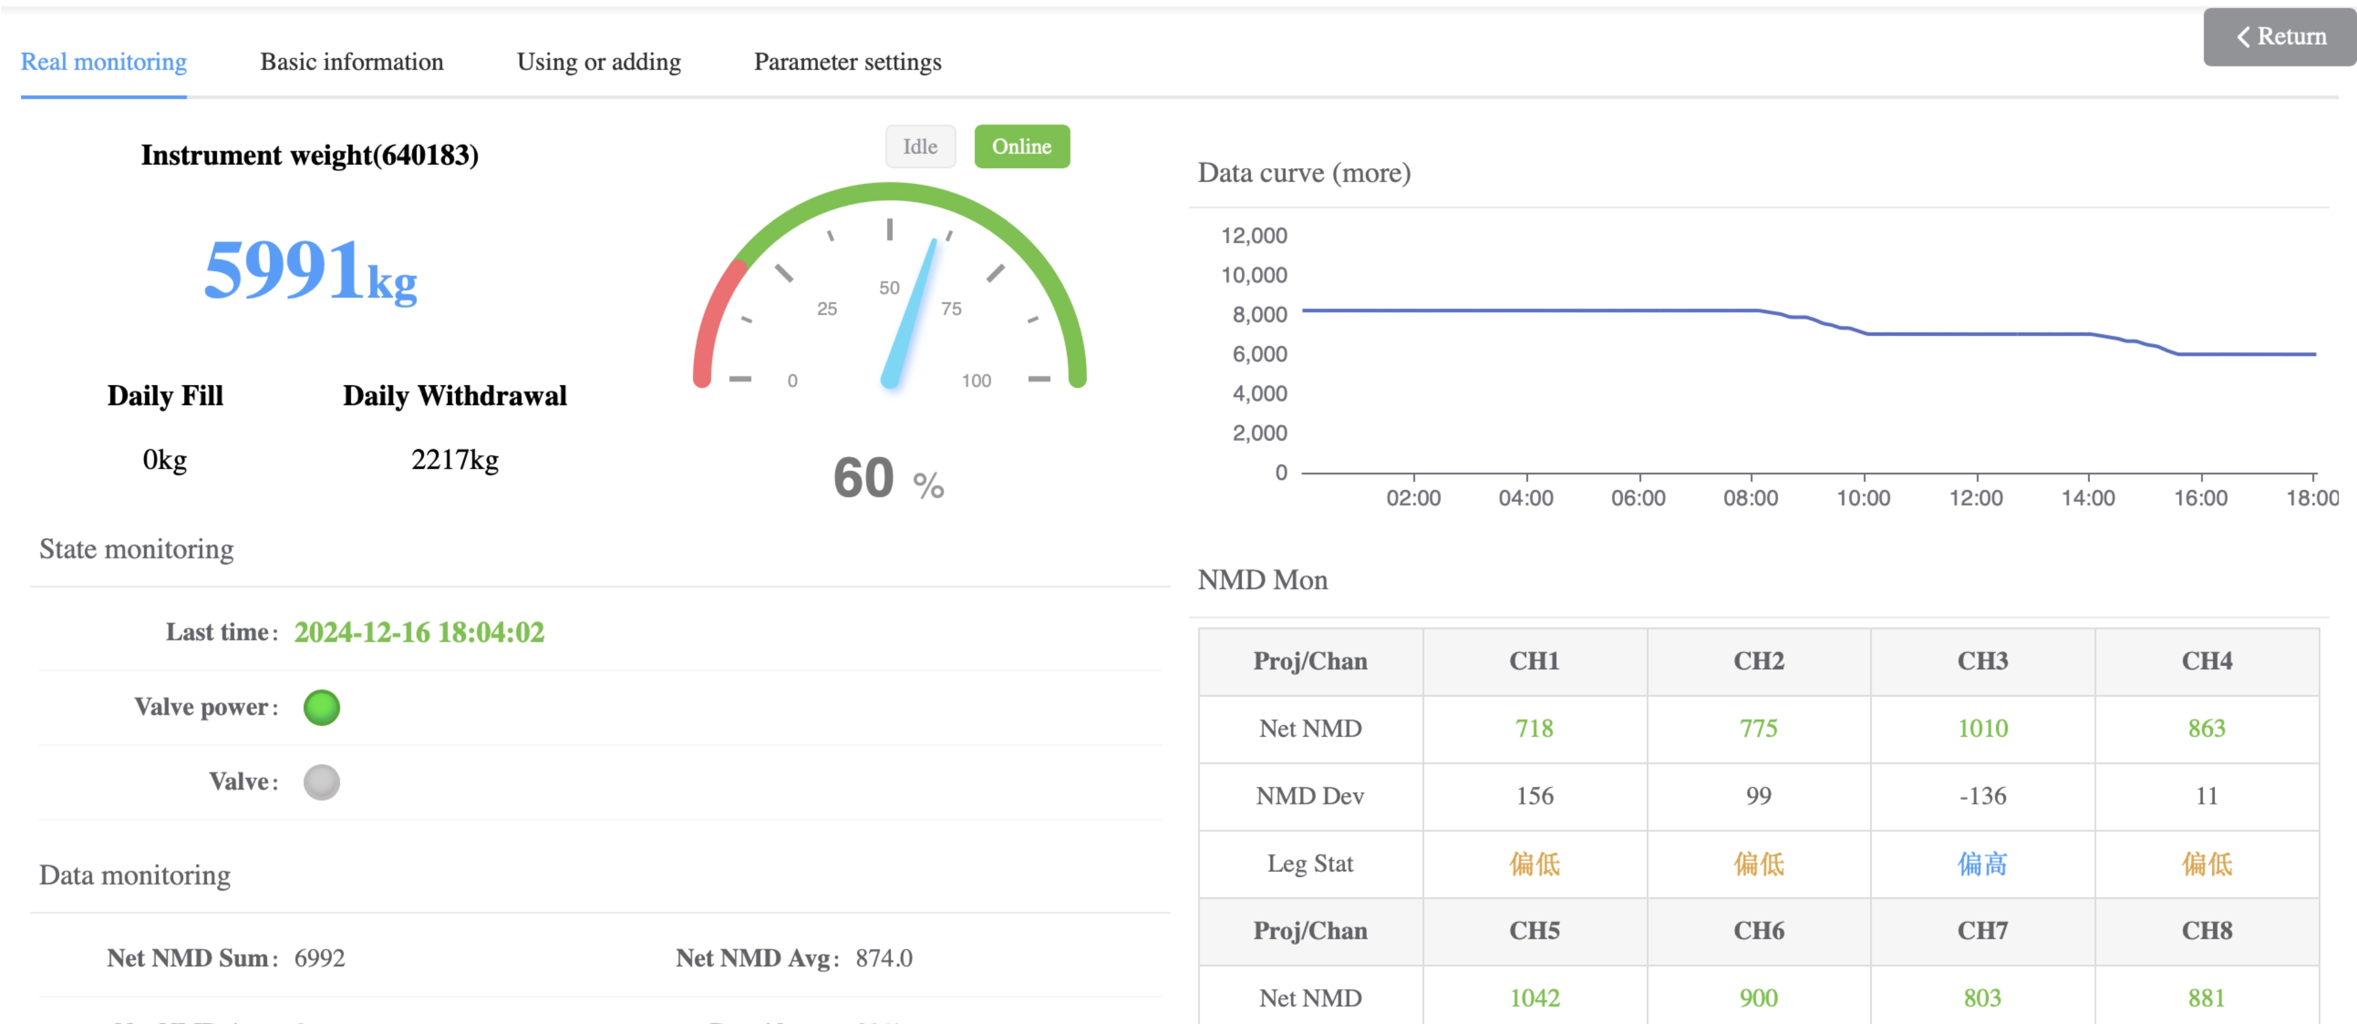
Task: Click CH1 NMD Dev value 156
Action: pyautogui.click(x=1535, y=795)
